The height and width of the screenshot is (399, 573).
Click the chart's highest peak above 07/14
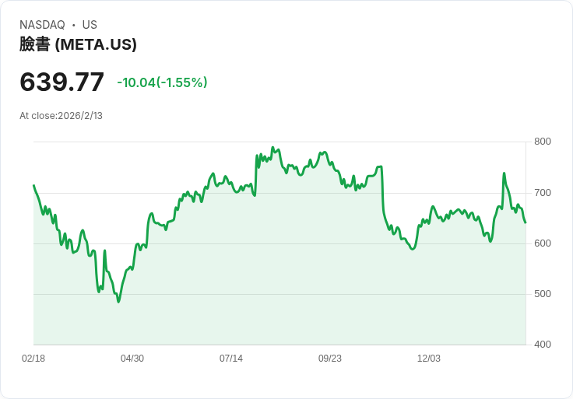click(x=272, y=148)
